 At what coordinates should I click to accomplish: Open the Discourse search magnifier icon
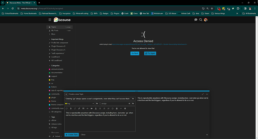pyautogui.click(x=201, y=20)
